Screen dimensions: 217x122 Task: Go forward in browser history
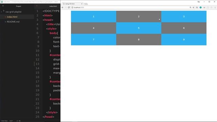(66, 7)
